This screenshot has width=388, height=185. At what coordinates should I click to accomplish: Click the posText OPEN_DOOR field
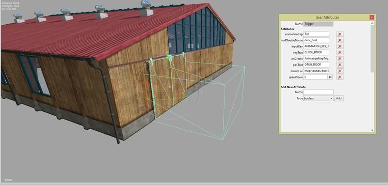(x=316, y=65)
